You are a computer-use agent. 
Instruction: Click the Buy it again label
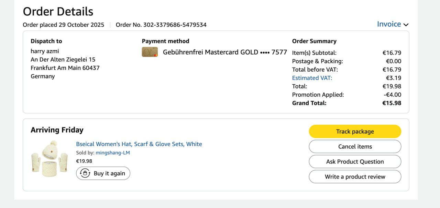(109, 173)
